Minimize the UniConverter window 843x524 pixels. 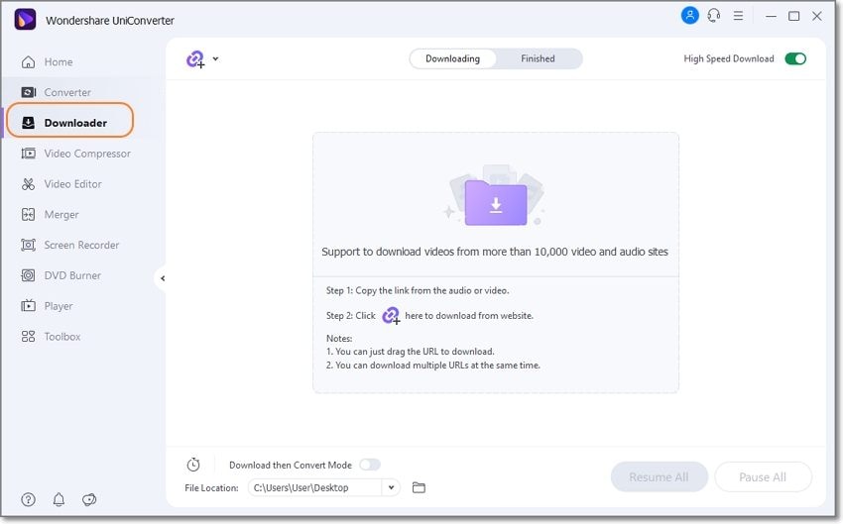[x=771, y=16]
